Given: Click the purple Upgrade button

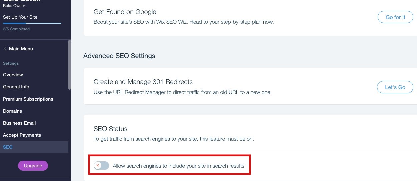Looking at the screenshot, I should point(33,166).
